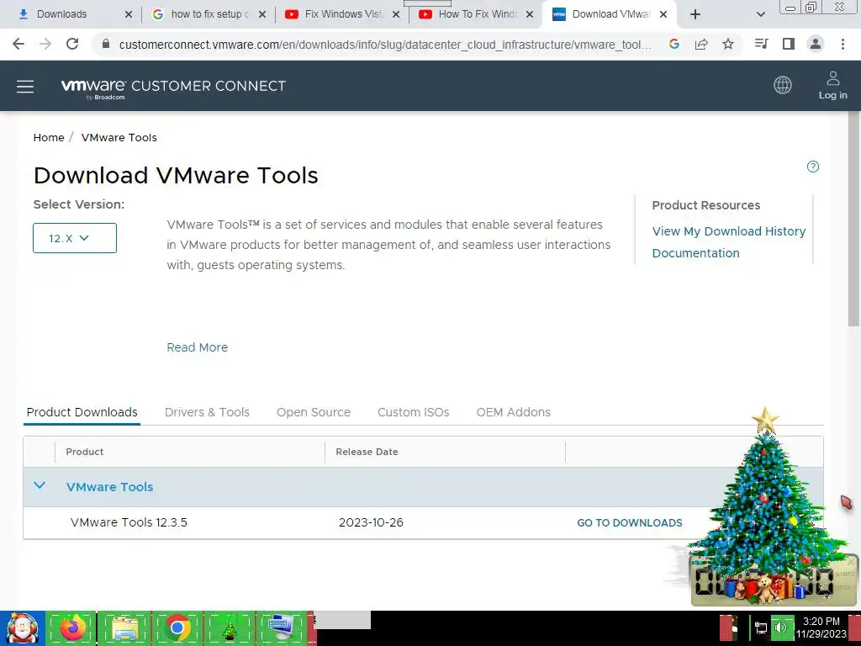Viewport: 861px width, 646px height.
Task: Open the Documentation link
Action: pyautogui.click(x=695, y=253)
